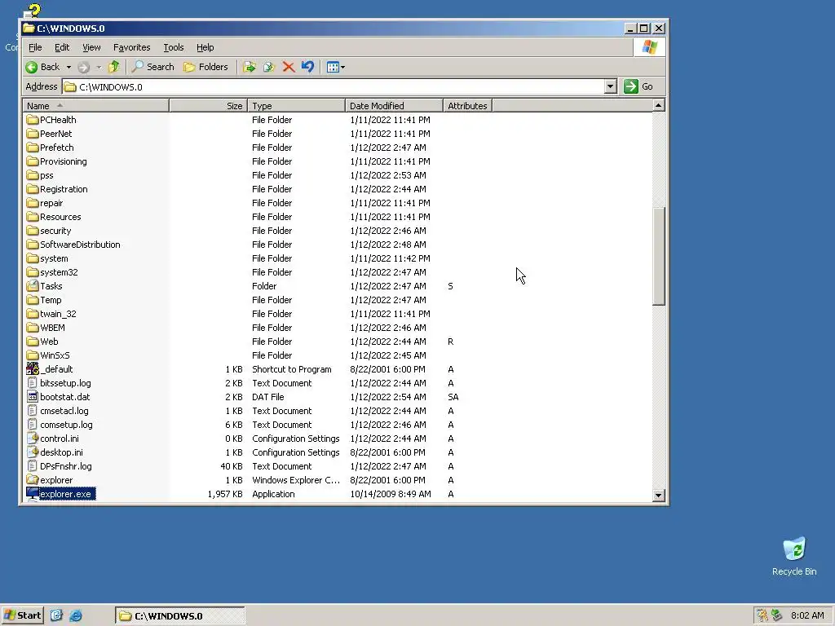
Task: Click the C:\WINDOWS.0 taskbar button
Action: click(180, 616)
